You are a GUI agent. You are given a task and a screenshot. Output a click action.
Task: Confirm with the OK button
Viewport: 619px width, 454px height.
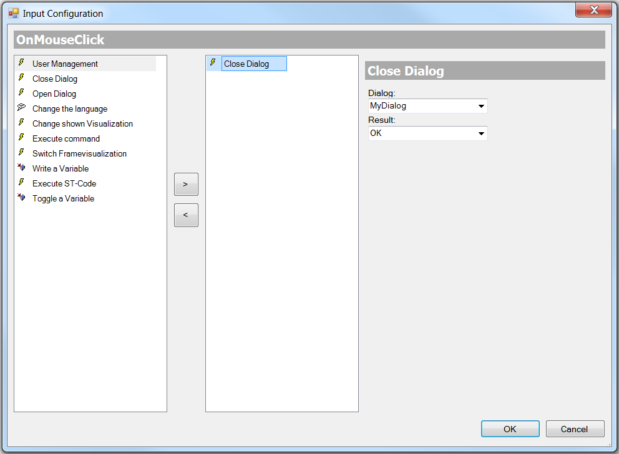510,429
